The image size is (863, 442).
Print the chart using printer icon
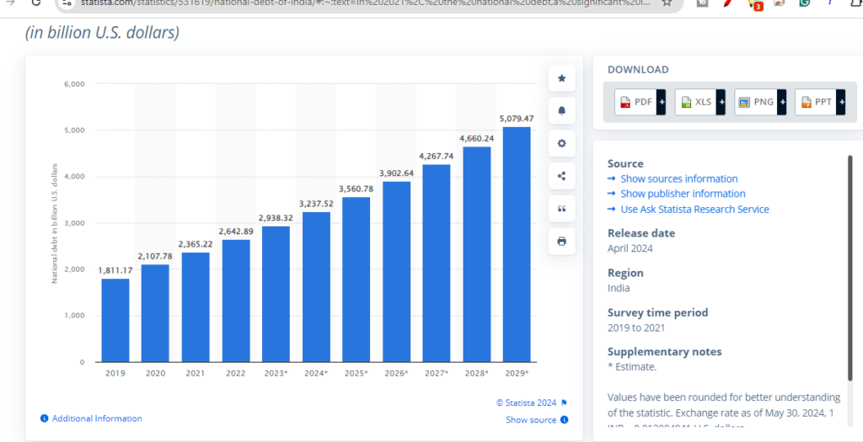[561, 242]
